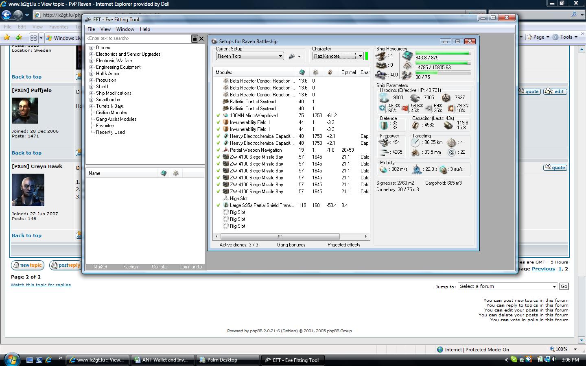Click the CPU column icon in the Modules header
Viewport: 586px width, 366px height.
(x=302, y=72)
